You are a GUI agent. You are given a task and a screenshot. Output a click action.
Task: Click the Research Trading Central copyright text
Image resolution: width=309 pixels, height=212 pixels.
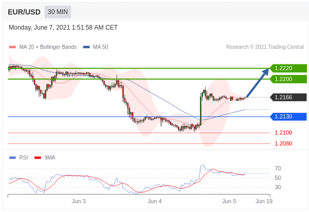point(265,47)
